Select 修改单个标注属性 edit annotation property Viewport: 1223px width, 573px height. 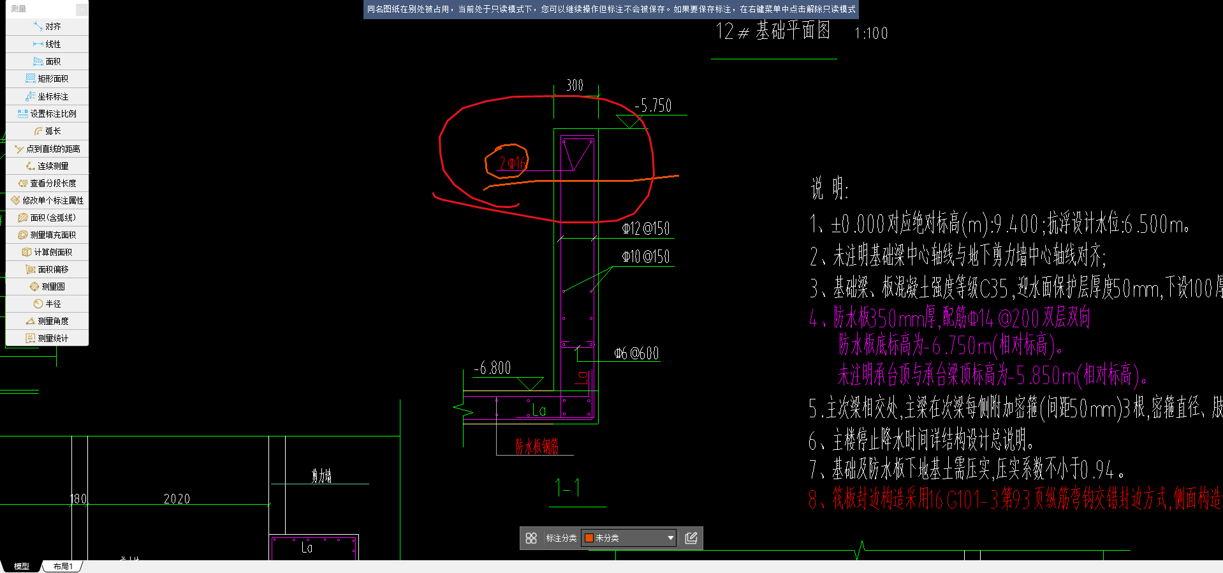pos(47,200)
